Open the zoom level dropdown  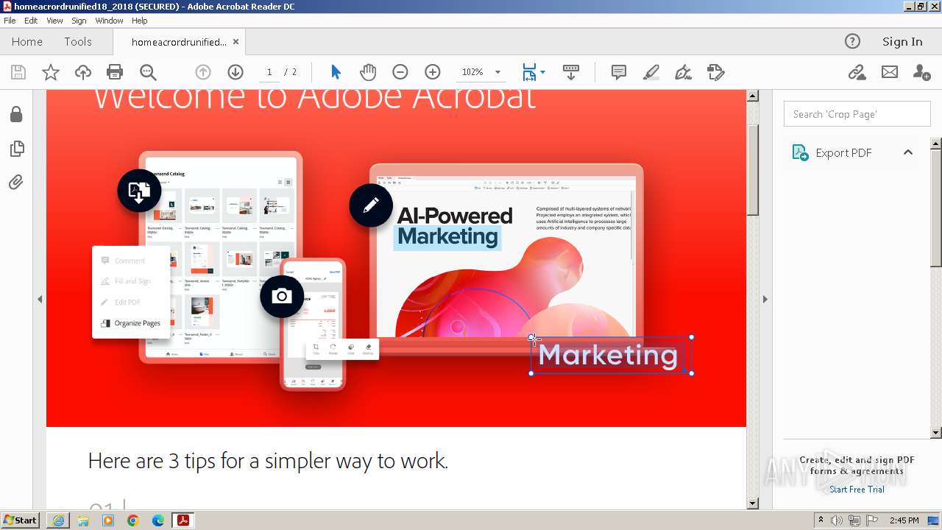tap(497, 72)
